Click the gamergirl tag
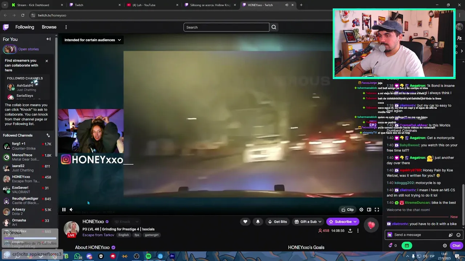Viewport: 465px width, 261px height. pos(151,235)
